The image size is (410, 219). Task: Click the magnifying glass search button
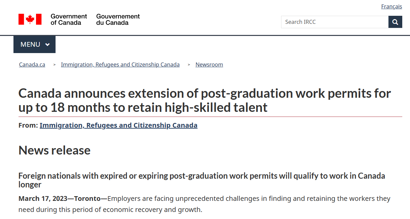pos(395,22)
